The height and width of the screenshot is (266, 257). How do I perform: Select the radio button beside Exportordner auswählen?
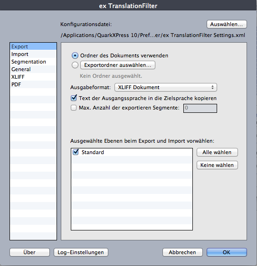click(x=75, y=65)
